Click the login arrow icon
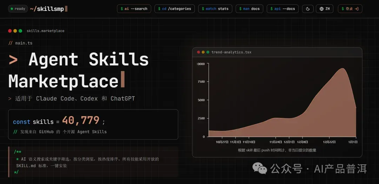The height and width of the screenshot is (184, 379). [x=357, y=9]
